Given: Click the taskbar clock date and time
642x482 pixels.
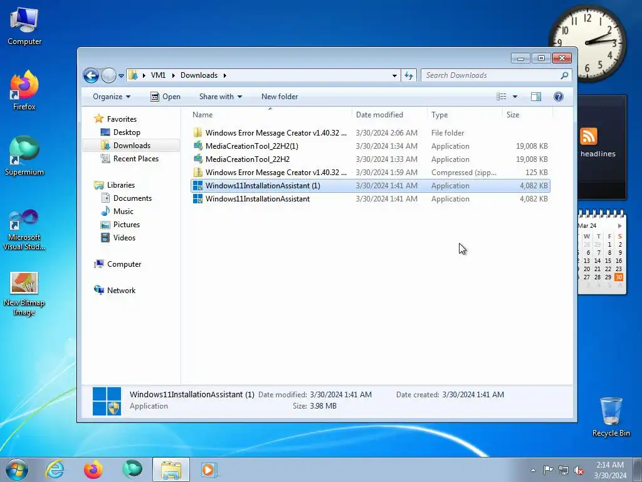Looking at the screenshot, I should 610,470.
